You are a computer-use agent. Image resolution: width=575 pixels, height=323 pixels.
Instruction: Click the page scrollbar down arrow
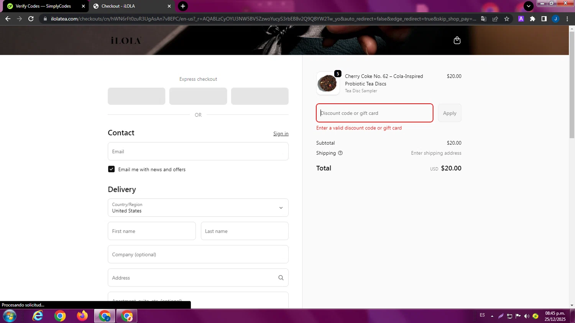click(572, 305)
